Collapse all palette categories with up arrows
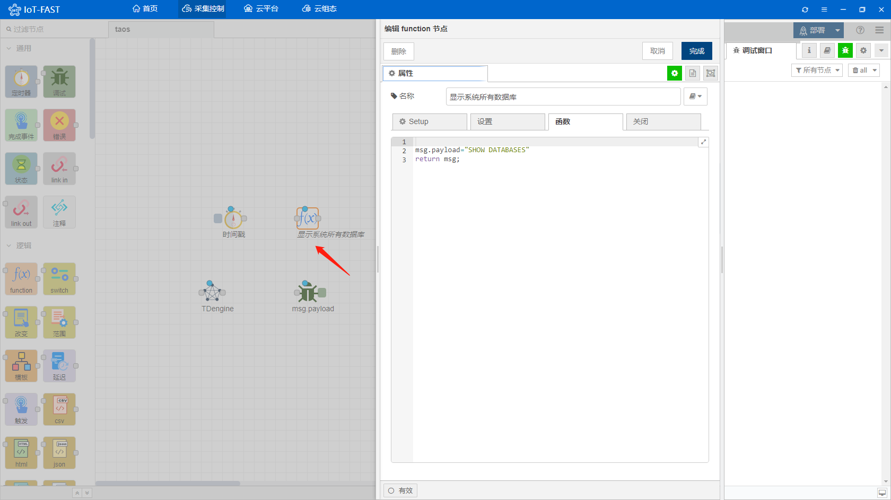Viewport: 891px width, 500px height. (x=77, y=493)
